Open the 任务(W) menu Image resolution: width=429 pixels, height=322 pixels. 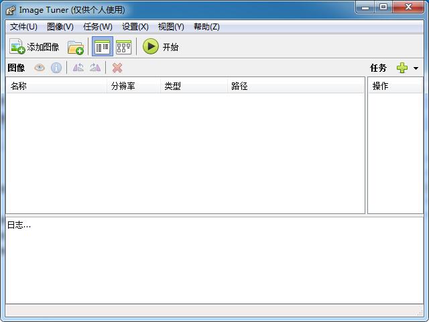coord(98,27)
